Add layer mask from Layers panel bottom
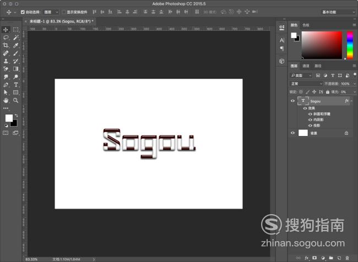This screenshot has height=262, width=358. (x=314, y=258)
